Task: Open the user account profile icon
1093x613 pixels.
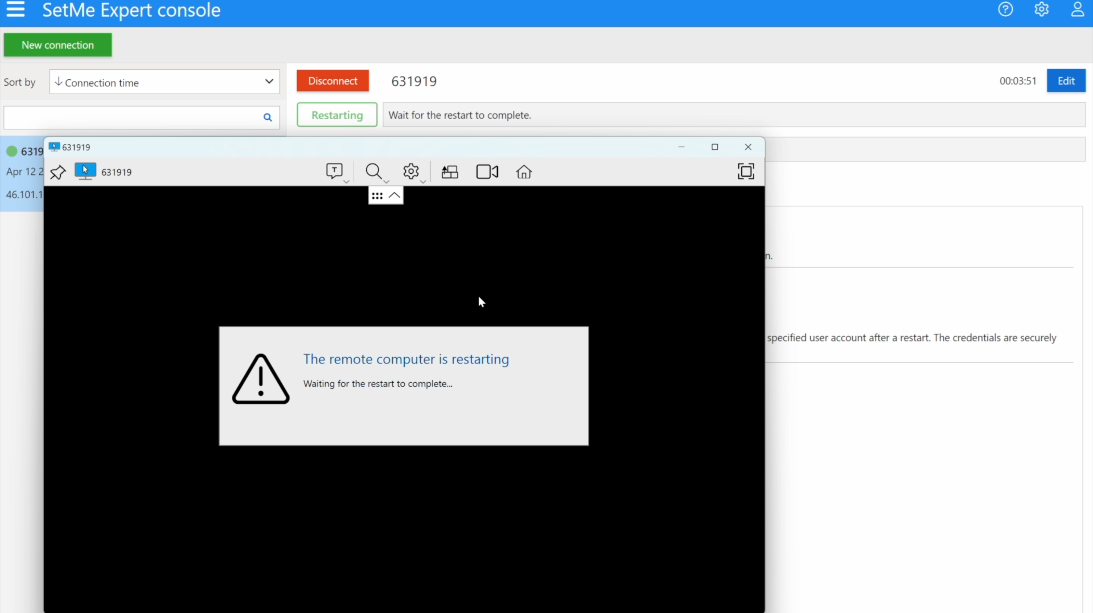Action: tap(1078, 9)
